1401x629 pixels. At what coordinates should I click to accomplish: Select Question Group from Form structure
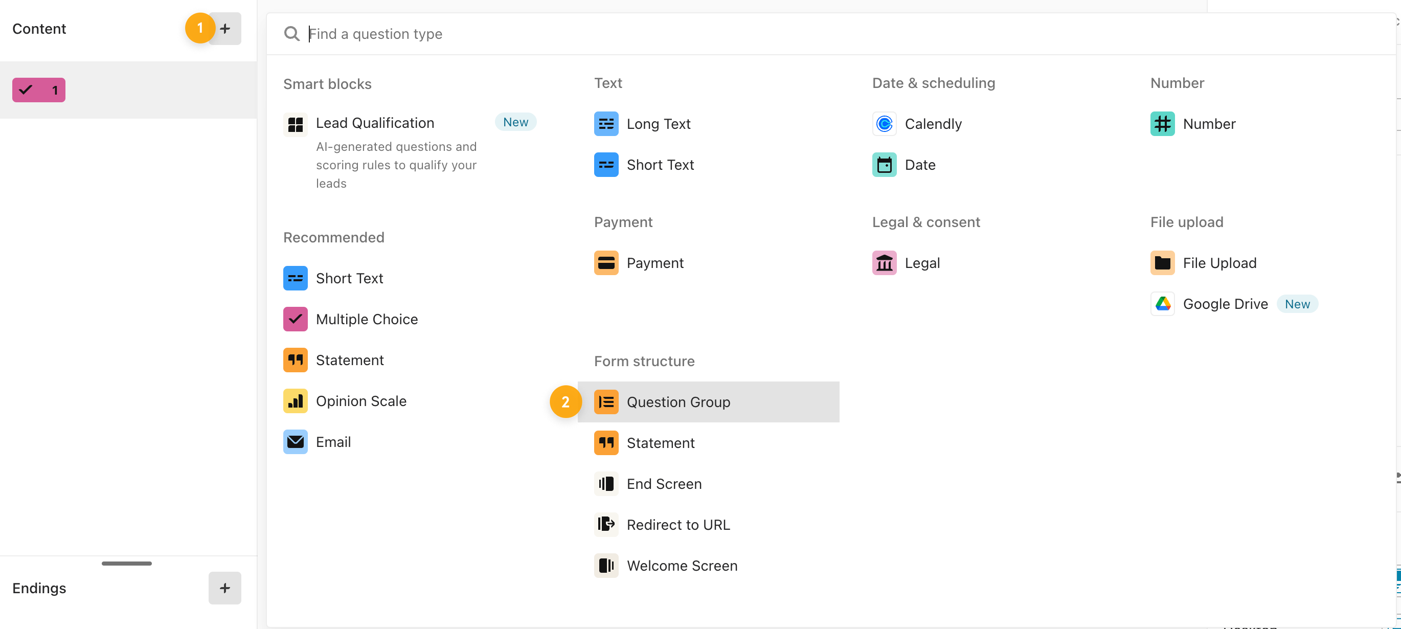tap(678, 402)
